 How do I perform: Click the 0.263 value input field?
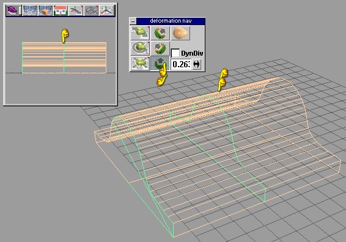tap(181, 64)
